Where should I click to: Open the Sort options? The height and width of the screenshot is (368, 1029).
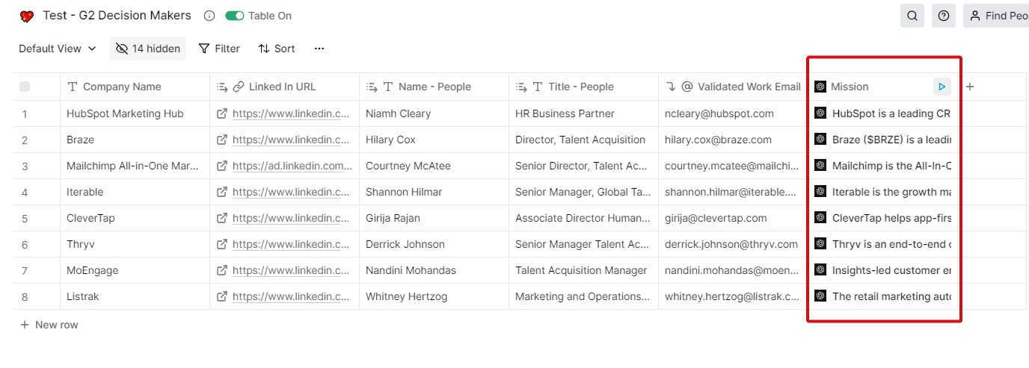click(277, 49)
